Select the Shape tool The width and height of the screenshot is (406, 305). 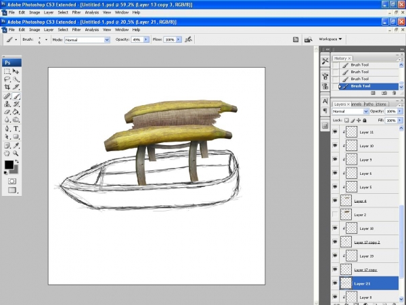tap(16, 136)
